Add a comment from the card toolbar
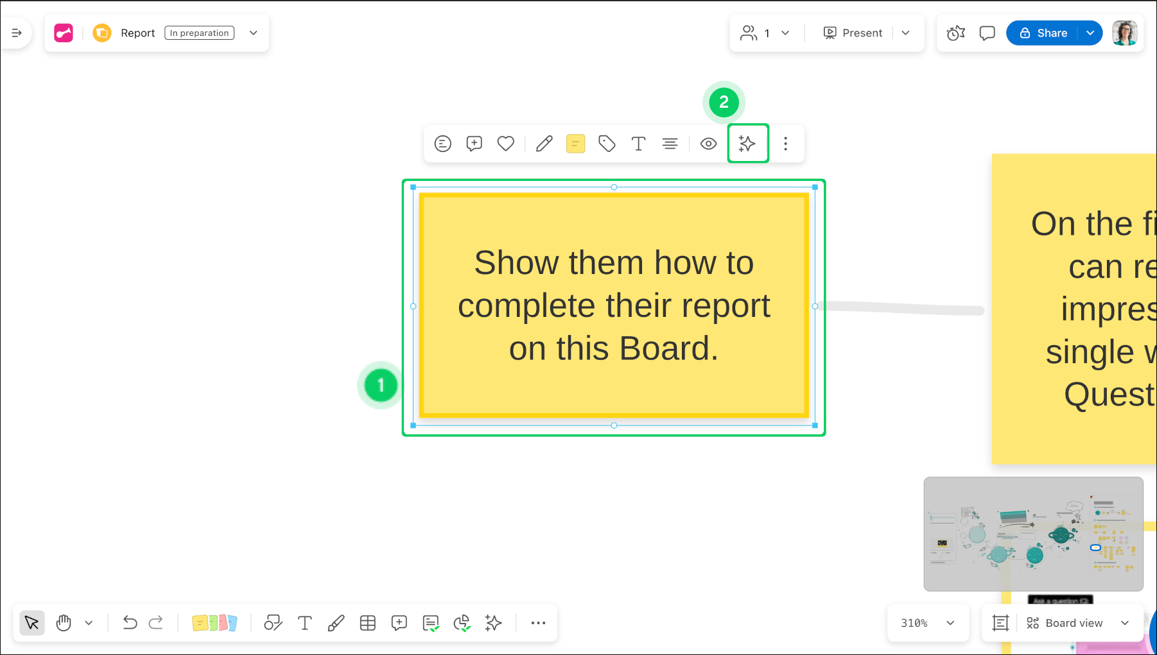The width and height of the screenshot is (1157, 655). tap(474, 144)
